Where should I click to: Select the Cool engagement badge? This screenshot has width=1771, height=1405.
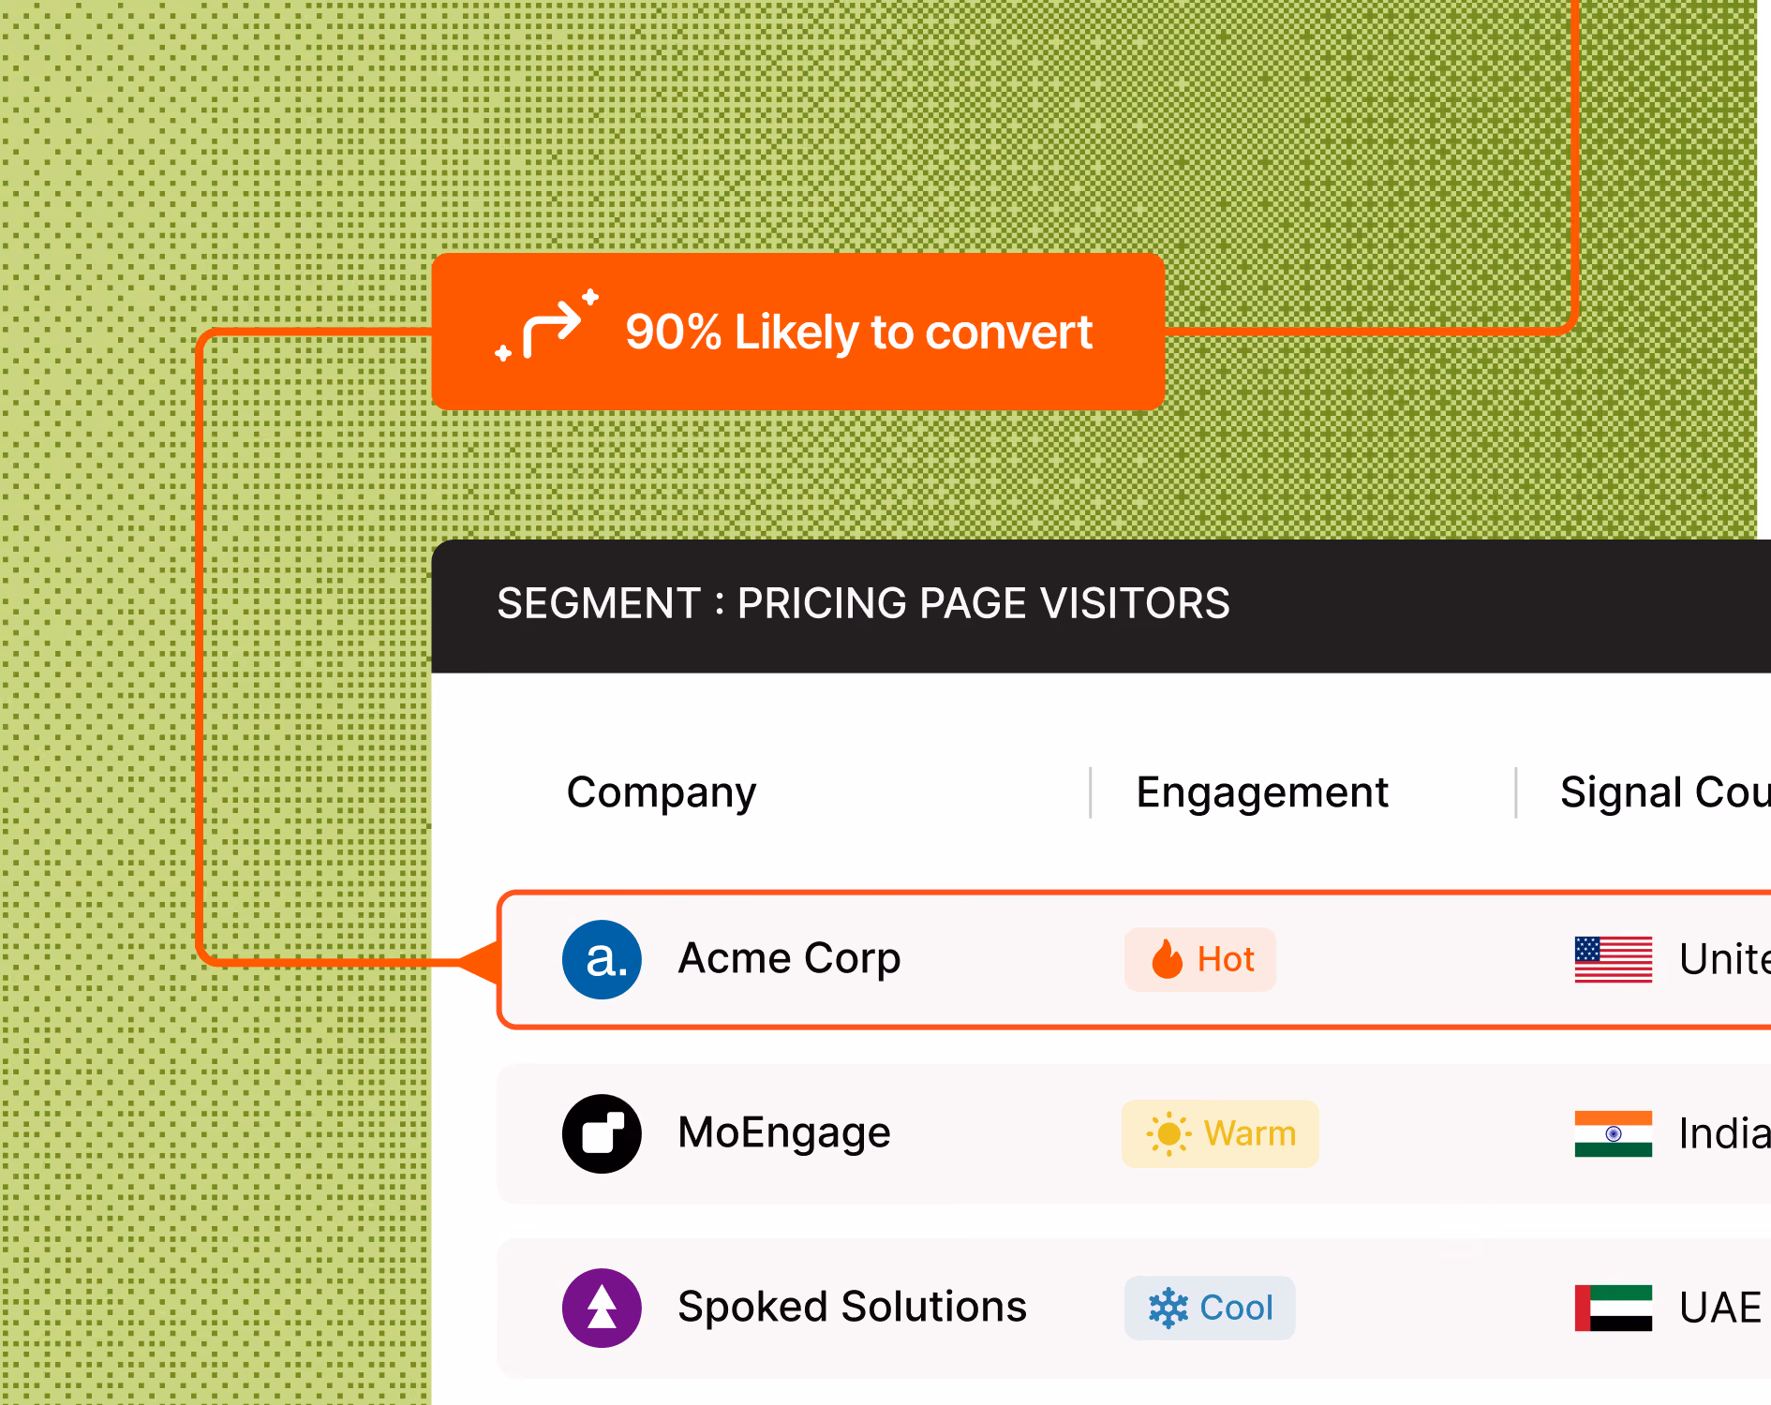tap(1210, 1308)
